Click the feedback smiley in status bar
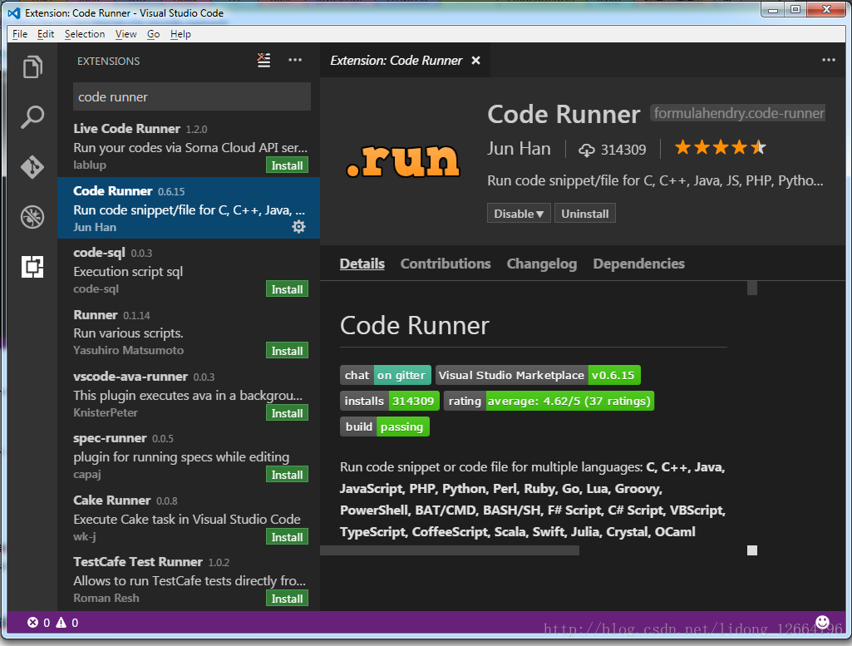852x646 pixels. (x=823, y=622)
